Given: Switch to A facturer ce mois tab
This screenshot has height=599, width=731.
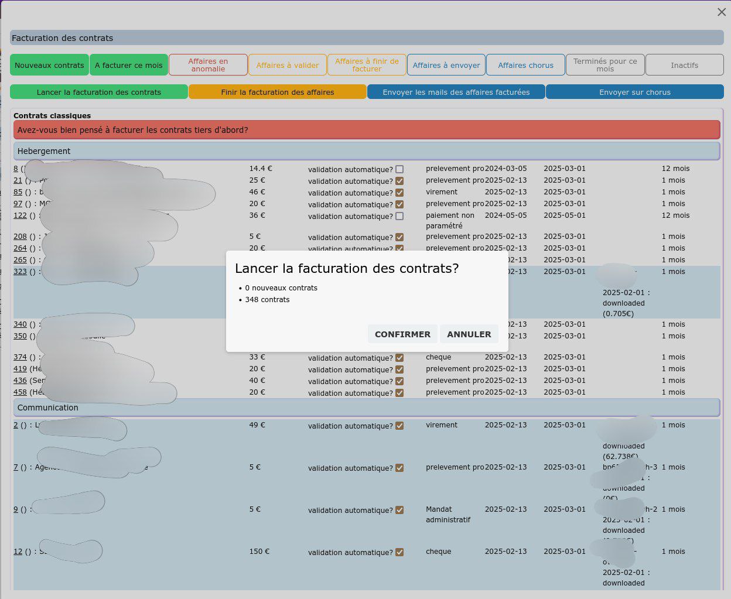Looking at the screenshot, I should 129,65.
